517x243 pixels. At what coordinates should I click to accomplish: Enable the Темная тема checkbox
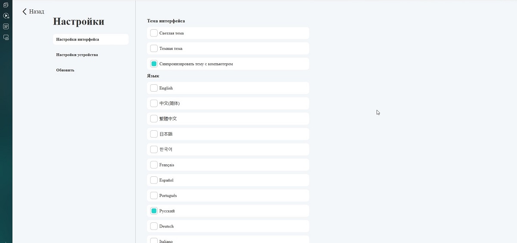(154, 49)
